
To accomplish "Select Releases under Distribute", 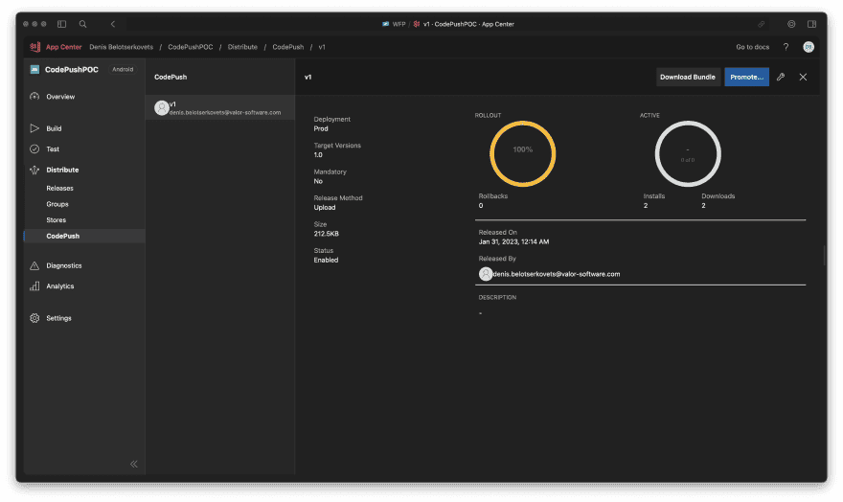I will 59,189.
